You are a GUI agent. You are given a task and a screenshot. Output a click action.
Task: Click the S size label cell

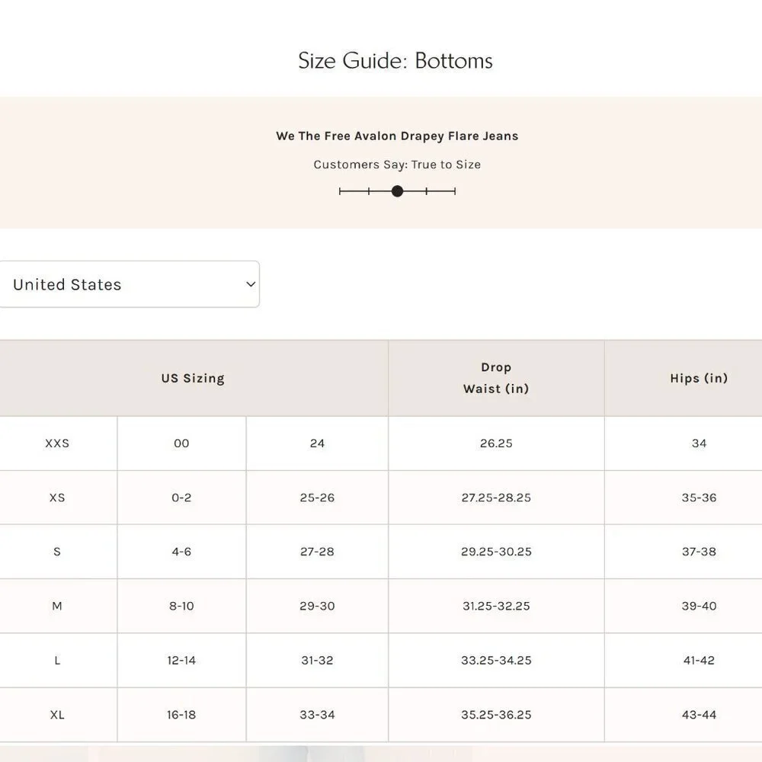click(x=57, y=552)
